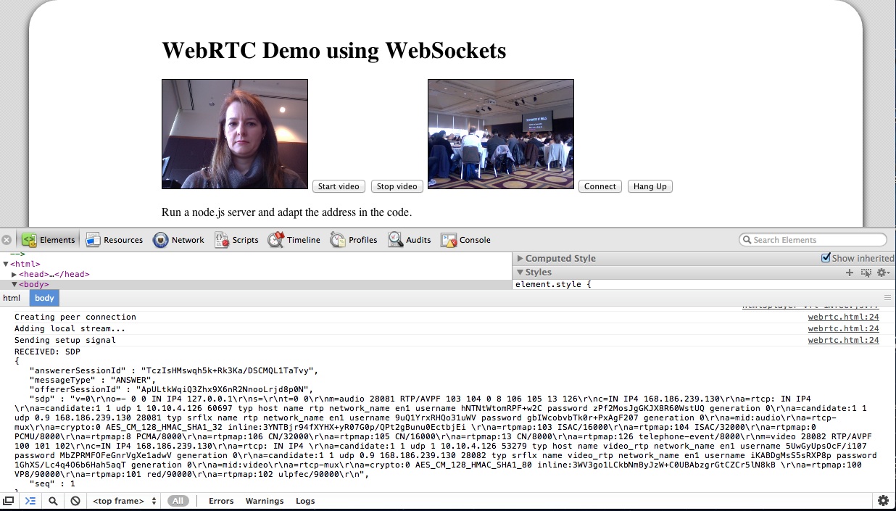The height and width of the screenshot is (511, 896).
Task: Clear the console with the prohibition icon
Action: 75,500
